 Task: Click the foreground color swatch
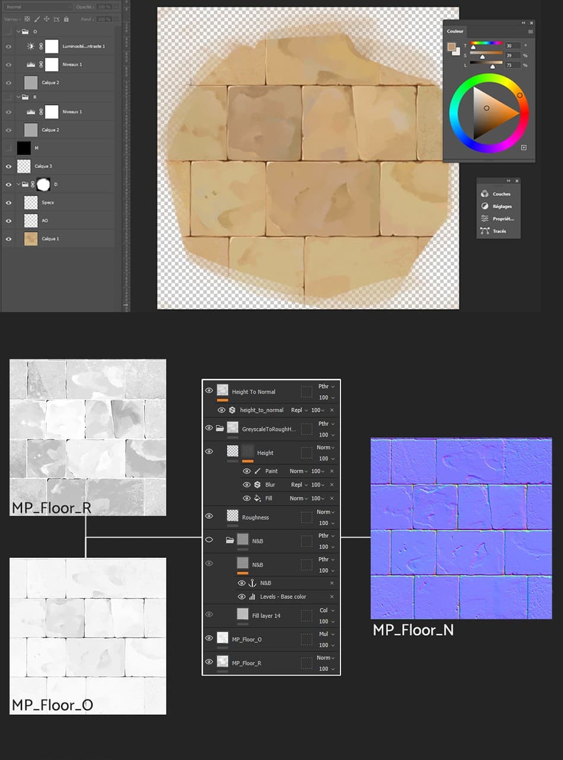point(451,47)
